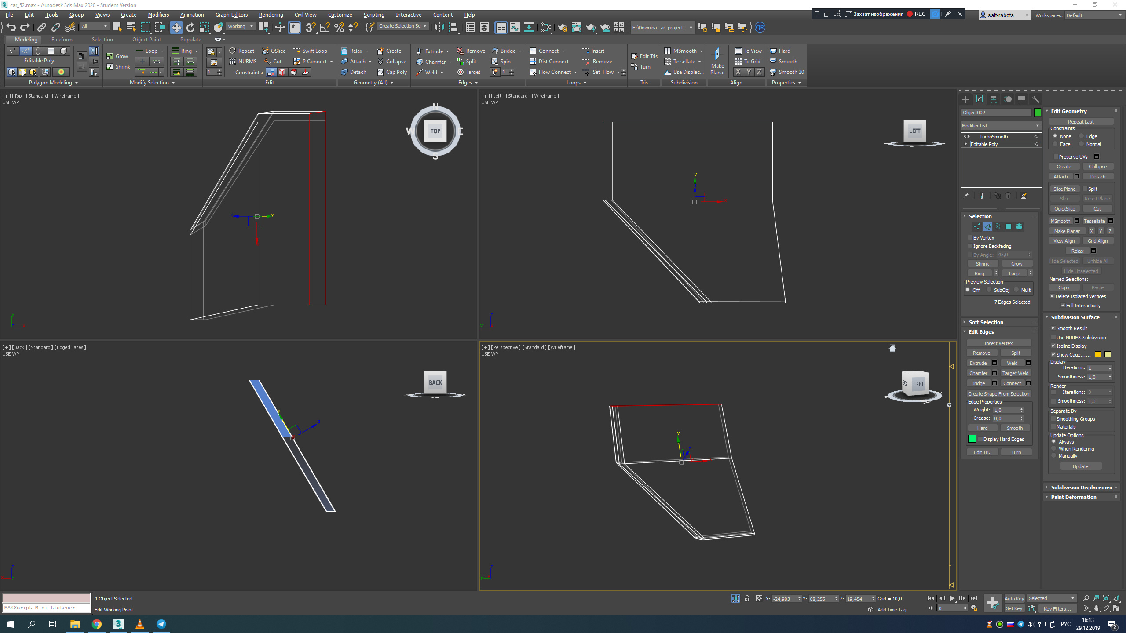Expand the Subdivision Displacement rollout
The width and height of the screenshot is (1126, 633).
click(1081, 487)
